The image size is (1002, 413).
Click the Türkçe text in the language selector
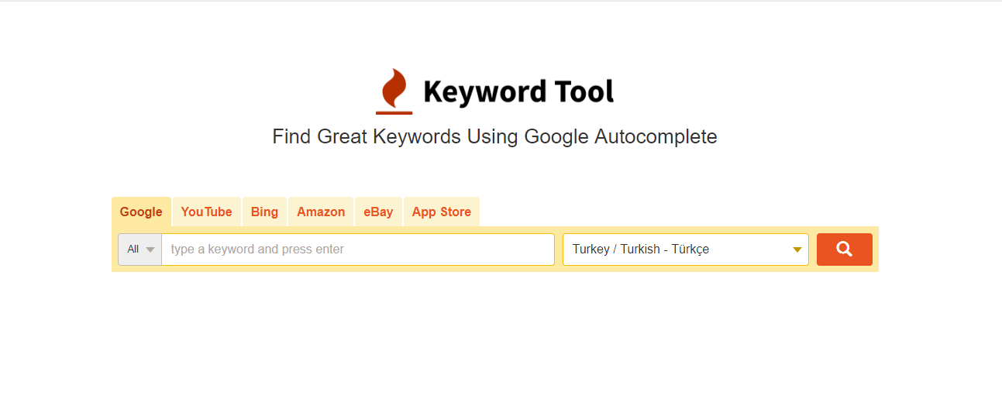690,250
